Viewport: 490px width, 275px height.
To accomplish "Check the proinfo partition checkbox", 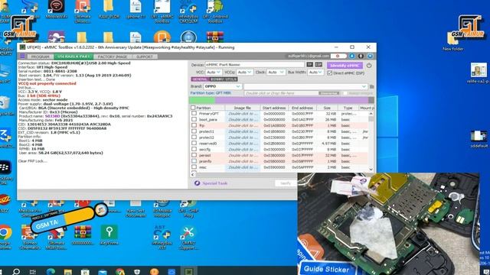I will [x=194, y=161].
